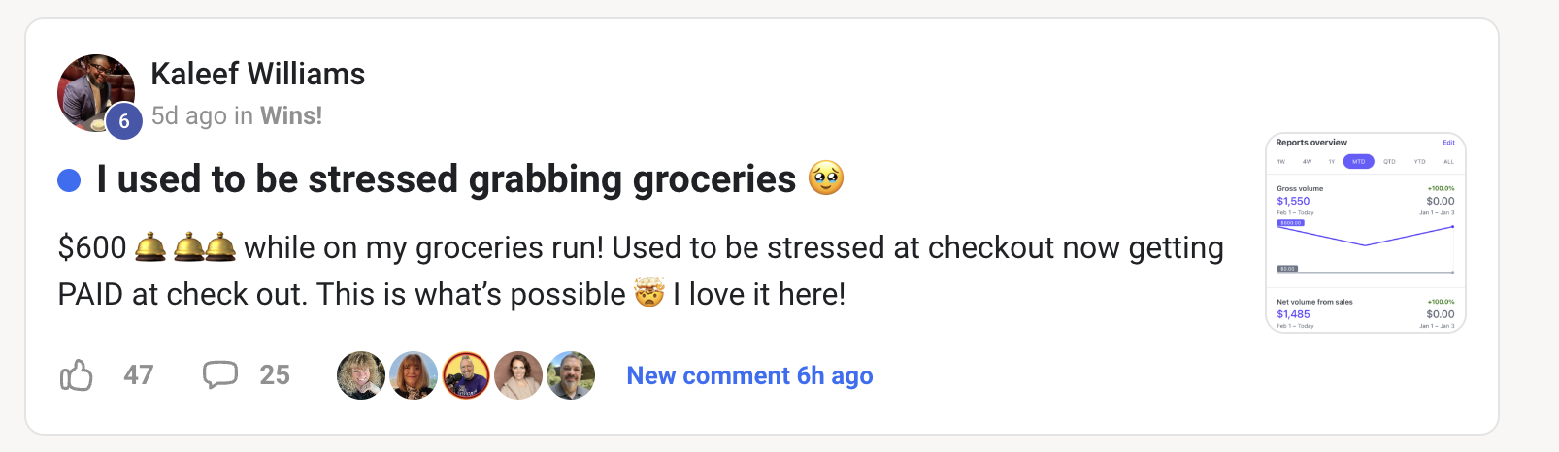Click the Kaleef Williams author name
Screen dimensions: 1559x452
258,74
